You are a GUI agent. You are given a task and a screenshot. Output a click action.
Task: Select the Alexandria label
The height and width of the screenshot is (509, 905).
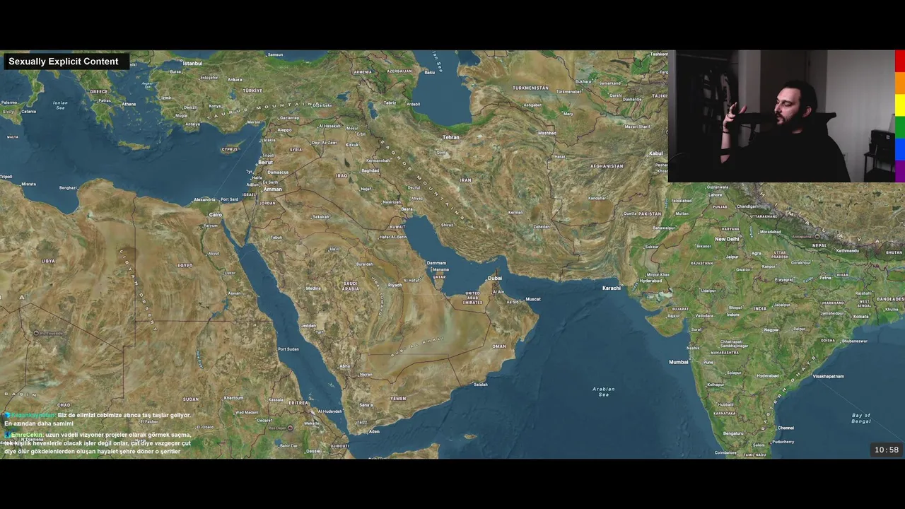(x=204, y=200)
